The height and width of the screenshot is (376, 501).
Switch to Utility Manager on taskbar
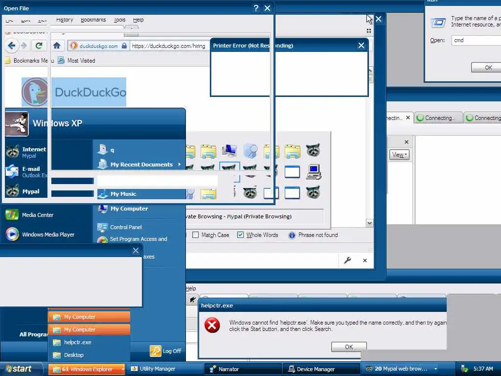(x=165, y=369)
